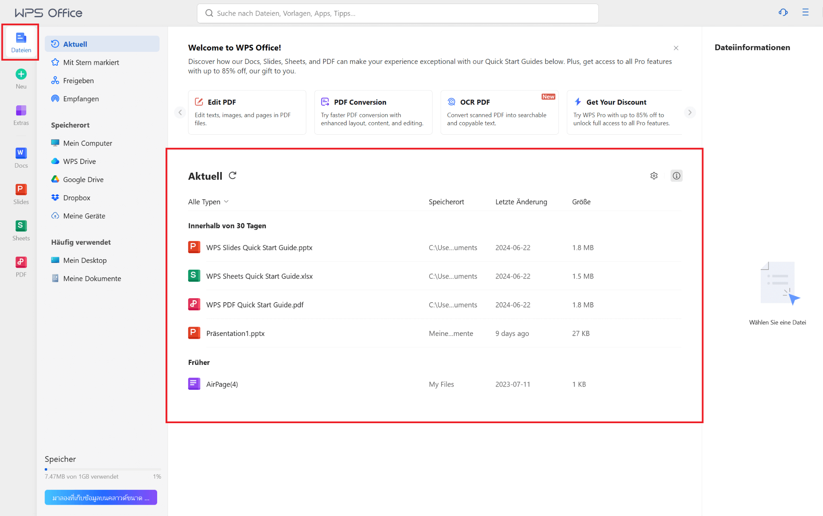Create a new document via the Neu icon
Screen dimensions: 823x516
pos(20,78)
